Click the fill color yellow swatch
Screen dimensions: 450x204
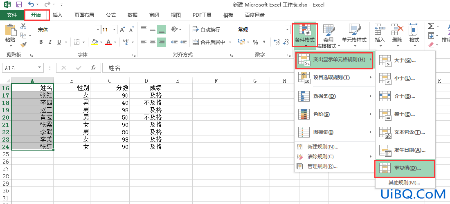[x=95, y=42]
